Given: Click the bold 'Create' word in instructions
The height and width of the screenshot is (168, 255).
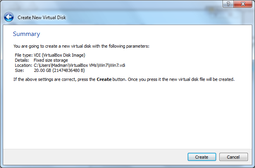Looking at the screenshot, I should [104, 79].
